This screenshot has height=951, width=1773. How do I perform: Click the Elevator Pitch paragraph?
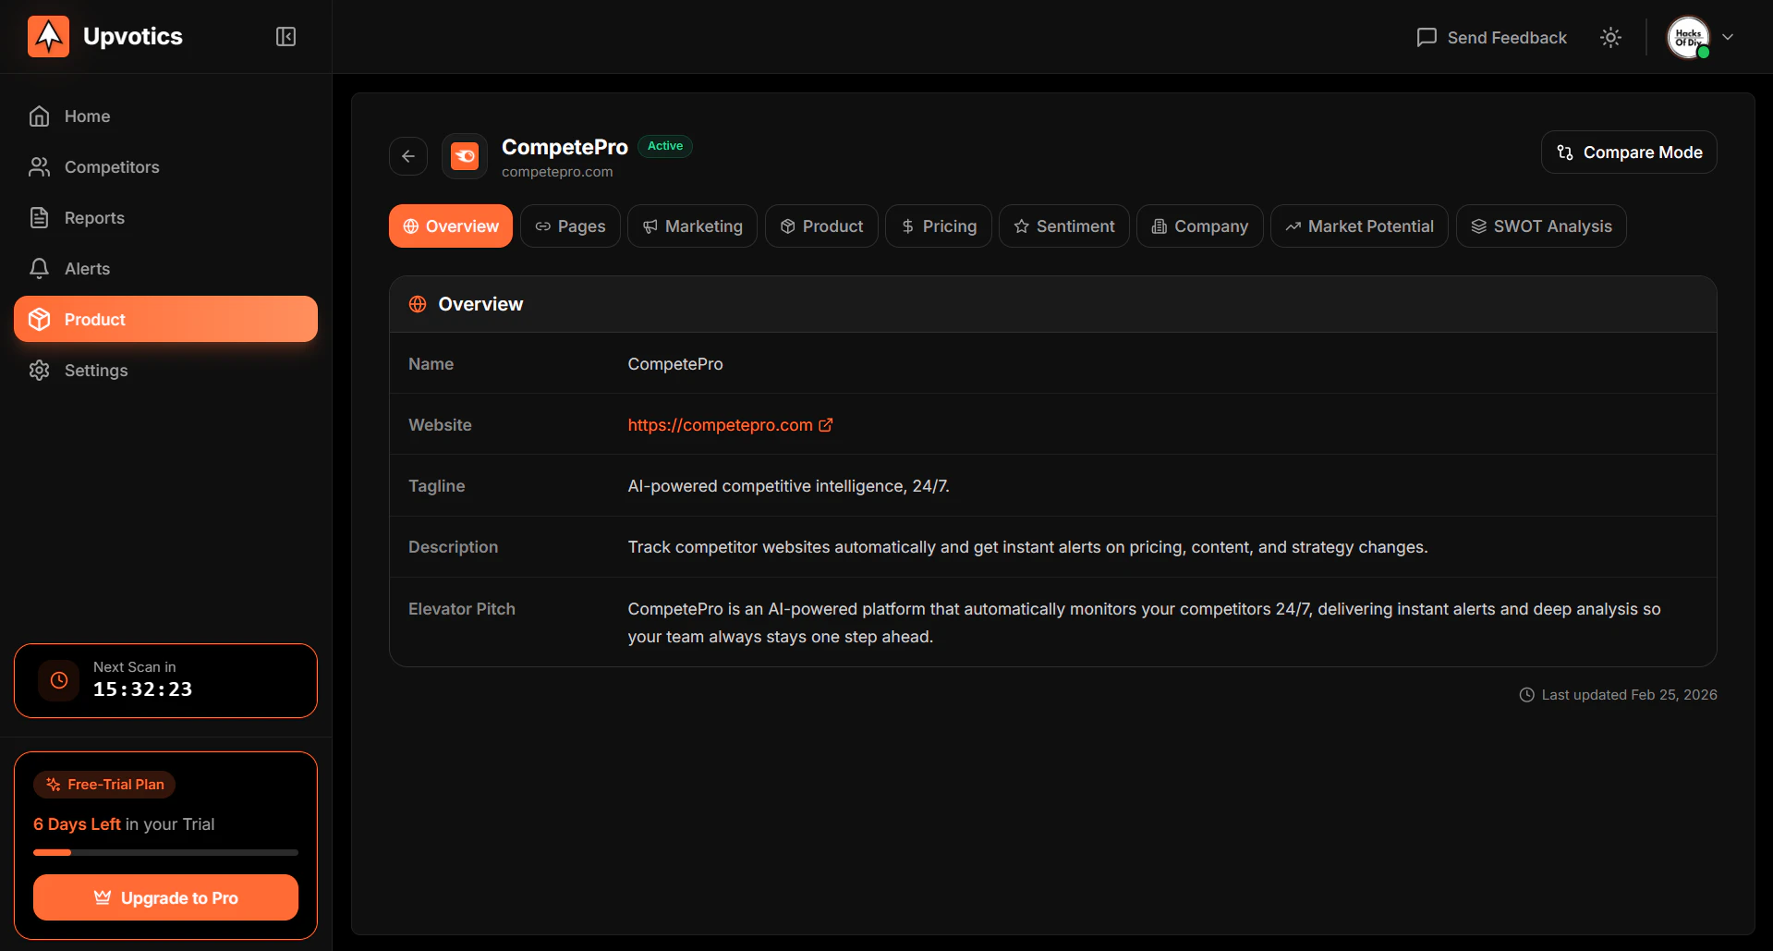(x=1144, y=623)
